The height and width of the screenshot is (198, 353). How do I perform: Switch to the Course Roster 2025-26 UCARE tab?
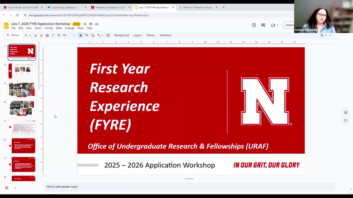23,7
